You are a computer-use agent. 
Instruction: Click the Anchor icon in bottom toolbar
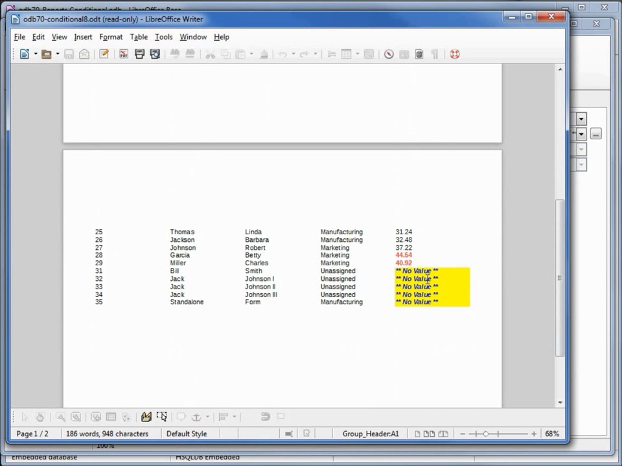tap(196, 417)
